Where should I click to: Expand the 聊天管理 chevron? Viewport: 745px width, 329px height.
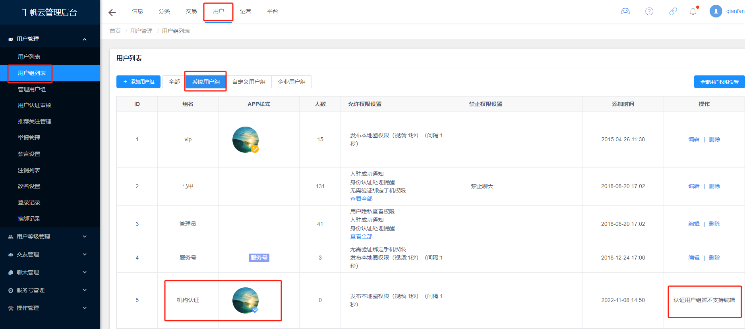point(85,272)
